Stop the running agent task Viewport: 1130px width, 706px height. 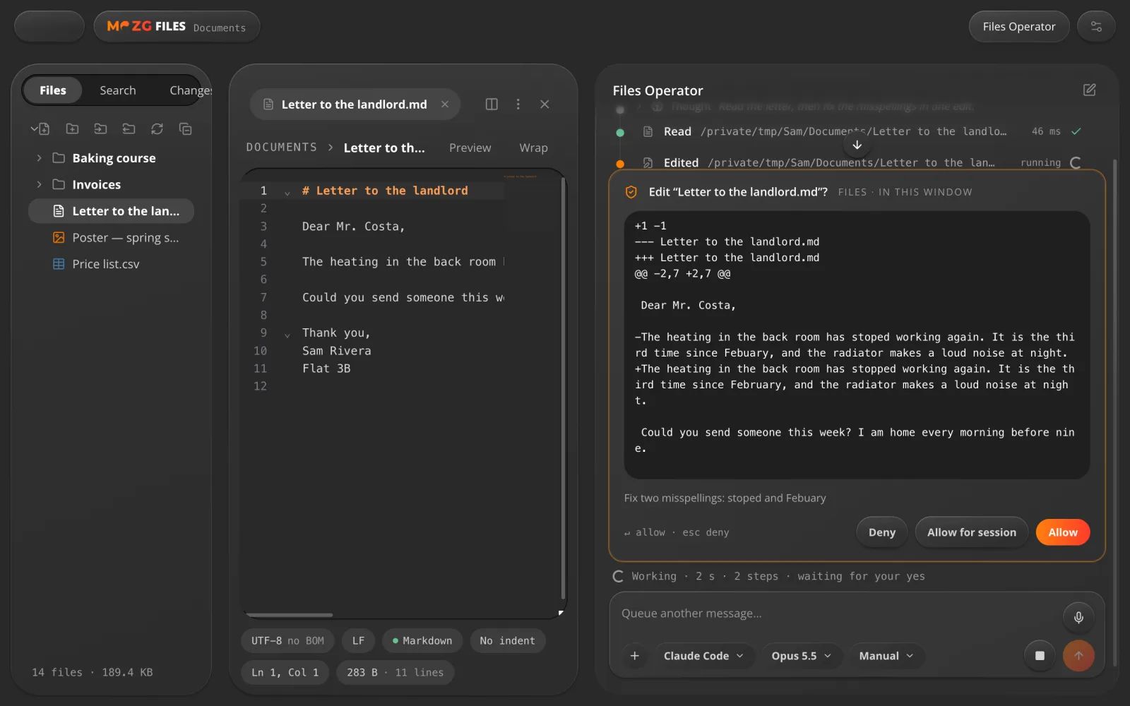click(x=1040, y=656)
